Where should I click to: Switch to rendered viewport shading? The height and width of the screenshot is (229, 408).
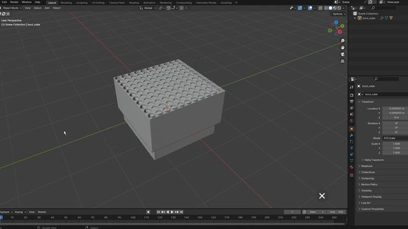tap(339, 8)
